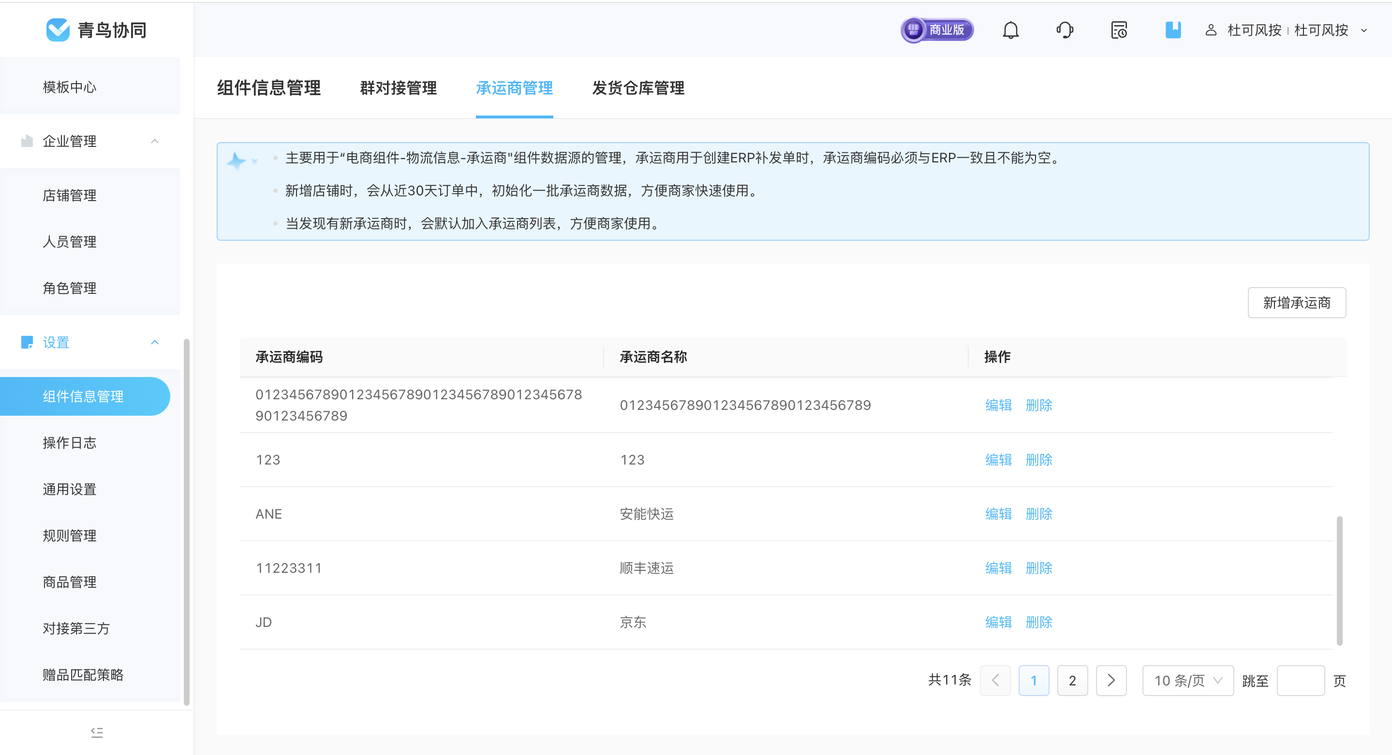Viewport: 1392px width, 755px height.
Task: Click the sparkle icon in notice banner
Action: [x=236, y=160]
